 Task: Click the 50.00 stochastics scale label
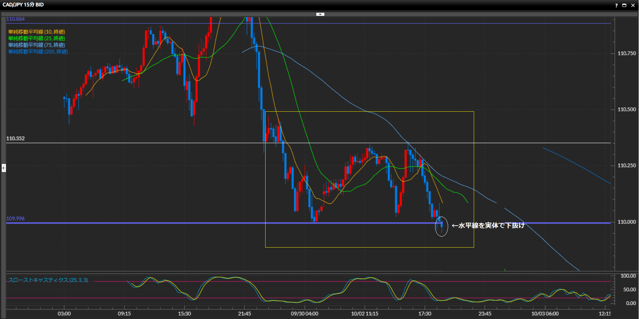(x=629, y=289)
